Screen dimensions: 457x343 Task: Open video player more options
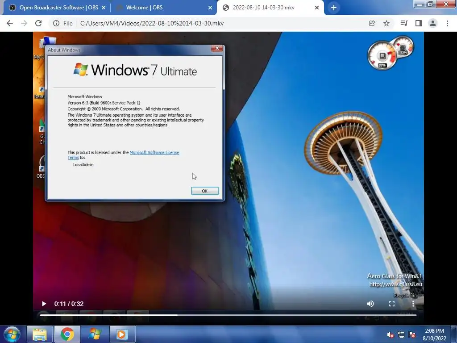click(x=413, y=304)
